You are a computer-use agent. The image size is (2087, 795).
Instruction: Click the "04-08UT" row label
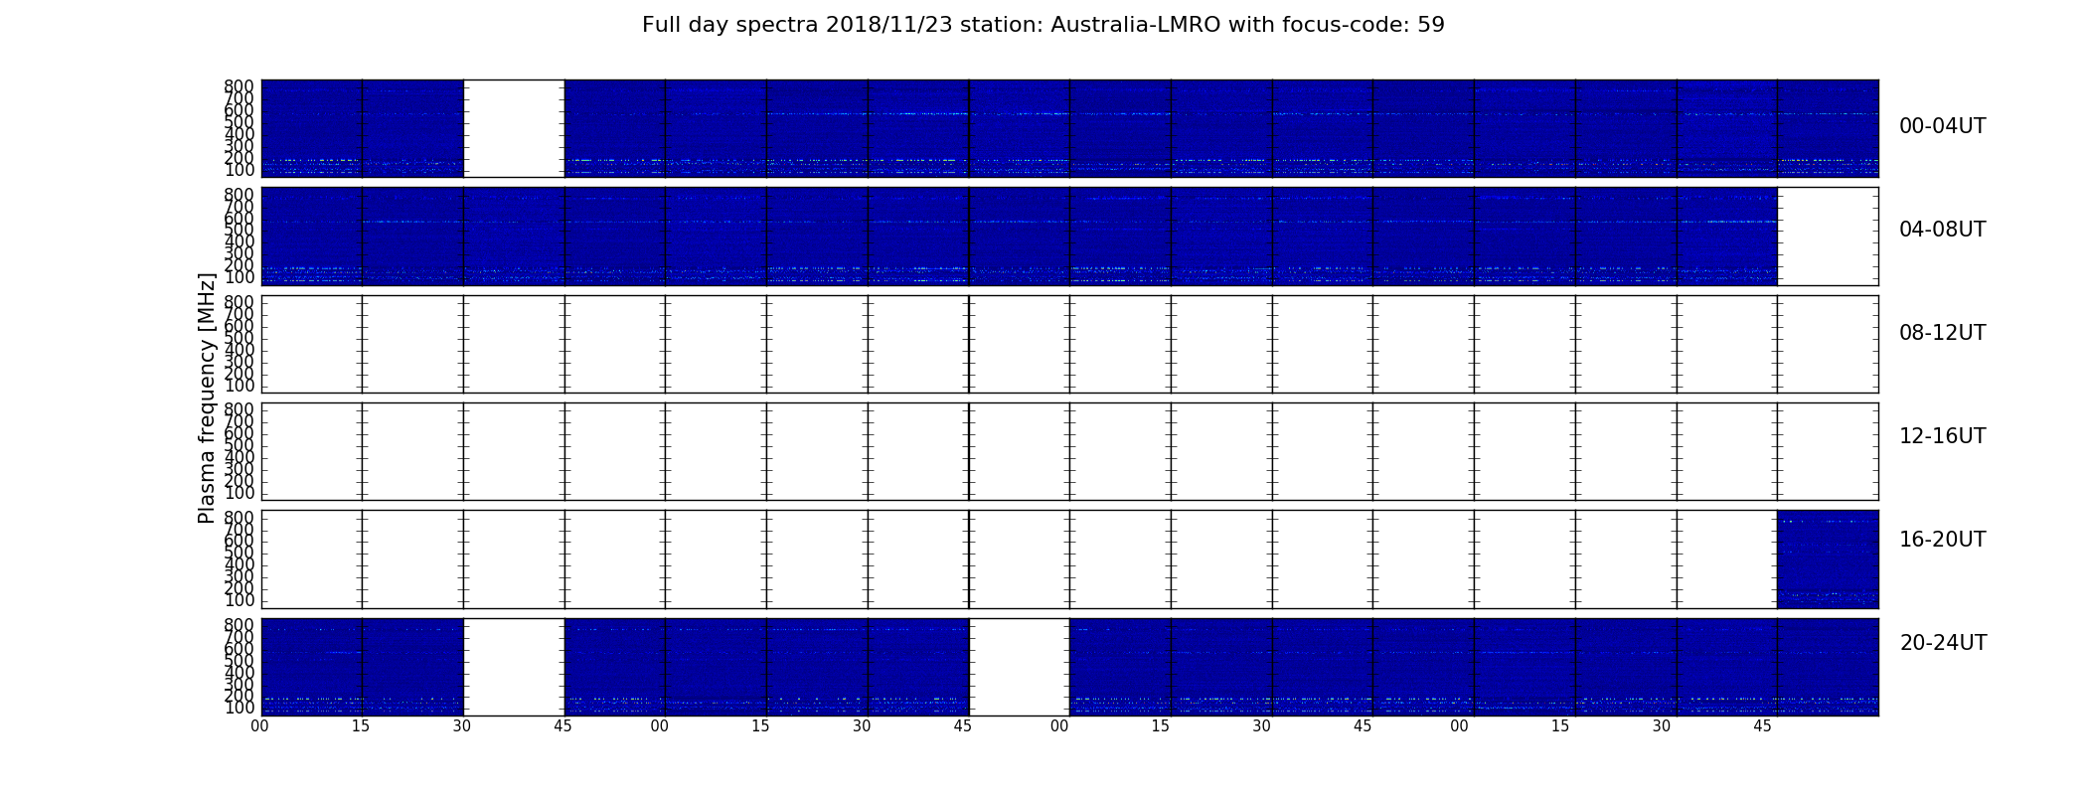click(1942, 230)
